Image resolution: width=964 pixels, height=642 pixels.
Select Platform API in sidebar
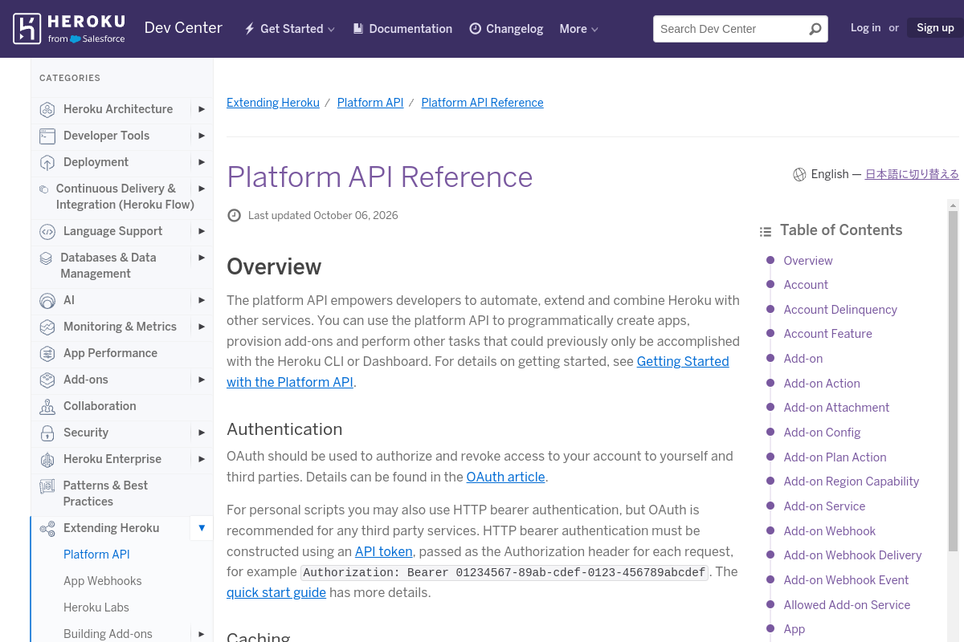click(x=96, y=555)
